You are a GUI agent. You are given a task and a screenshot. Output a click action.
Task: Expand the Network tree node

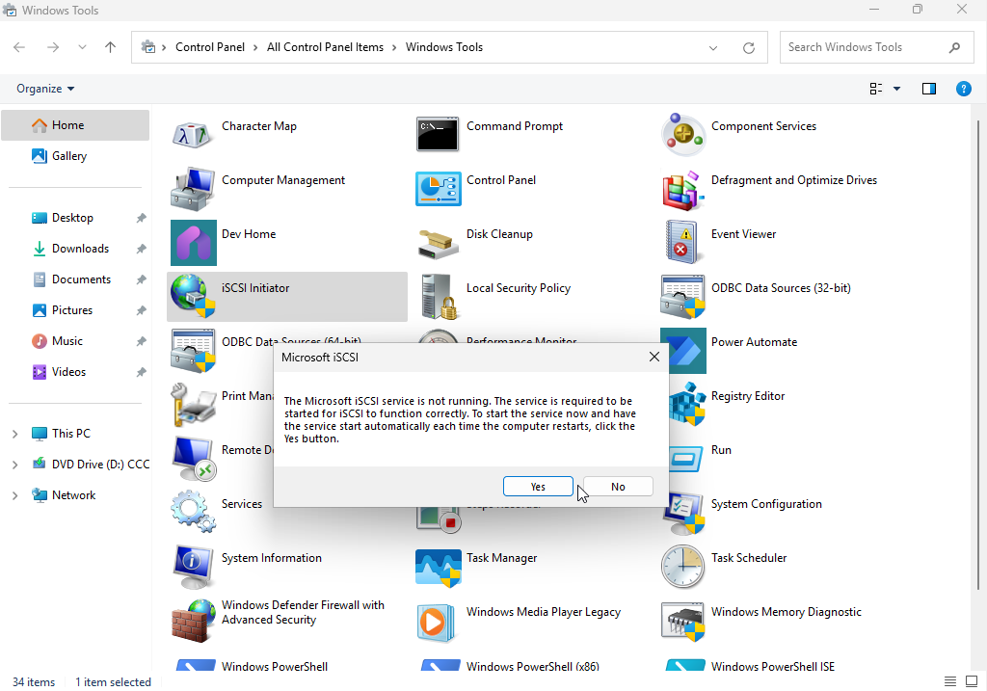(14, 495)
